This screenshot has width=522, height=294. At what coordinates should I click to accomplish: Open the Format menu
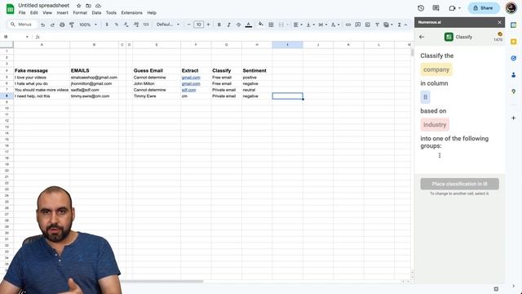point(80,13)
